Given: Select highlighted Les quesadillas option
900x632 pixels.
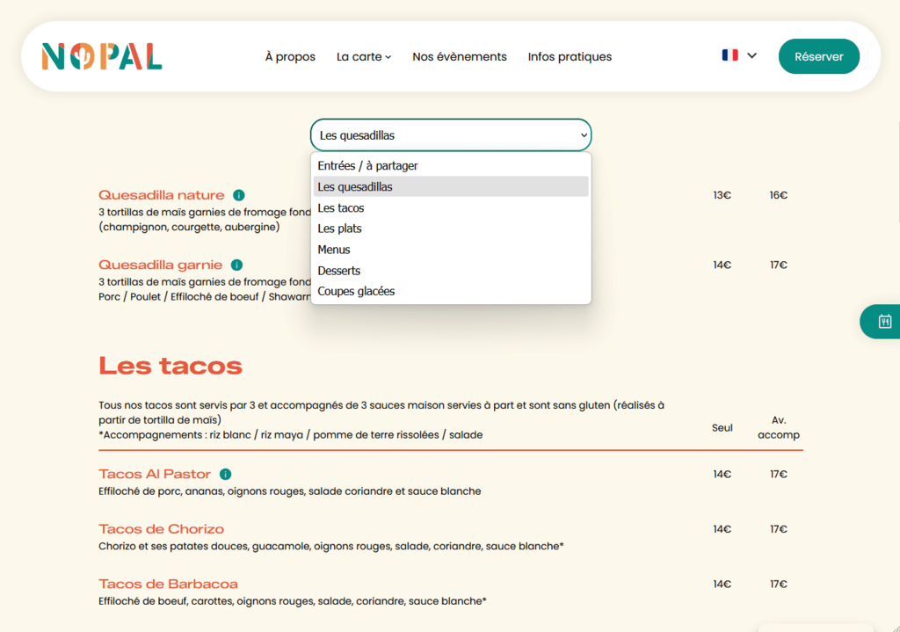Looking at the screenshot, I should coord(355,187).
